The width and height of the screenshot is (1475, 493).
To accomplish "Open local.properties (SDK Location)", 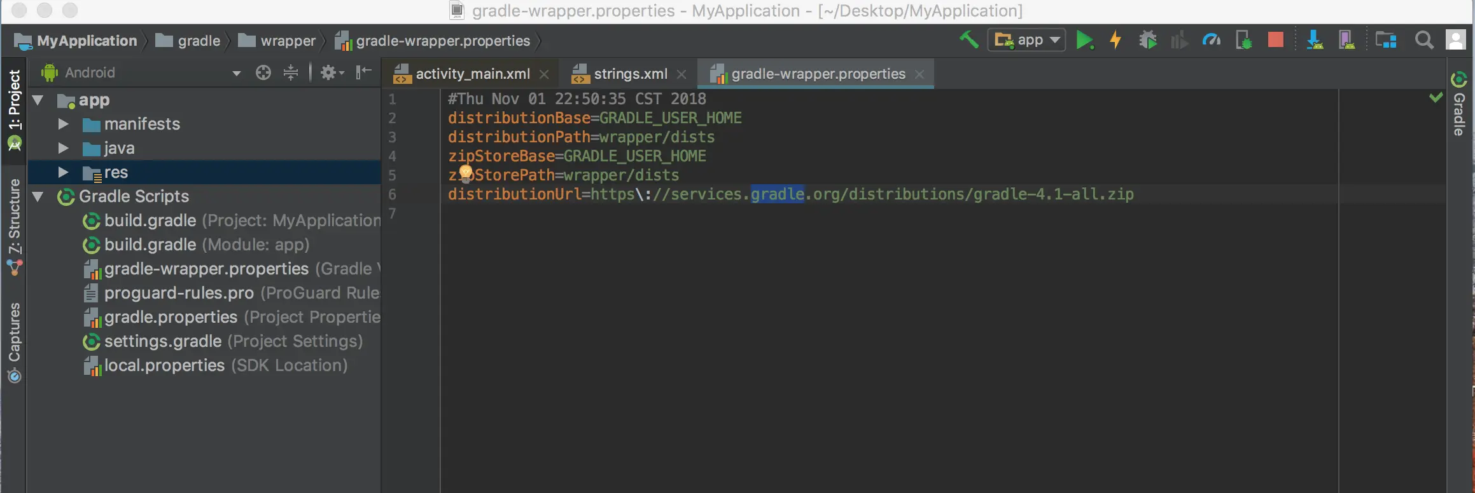I will pyautogui.click(x=215, y=365).
